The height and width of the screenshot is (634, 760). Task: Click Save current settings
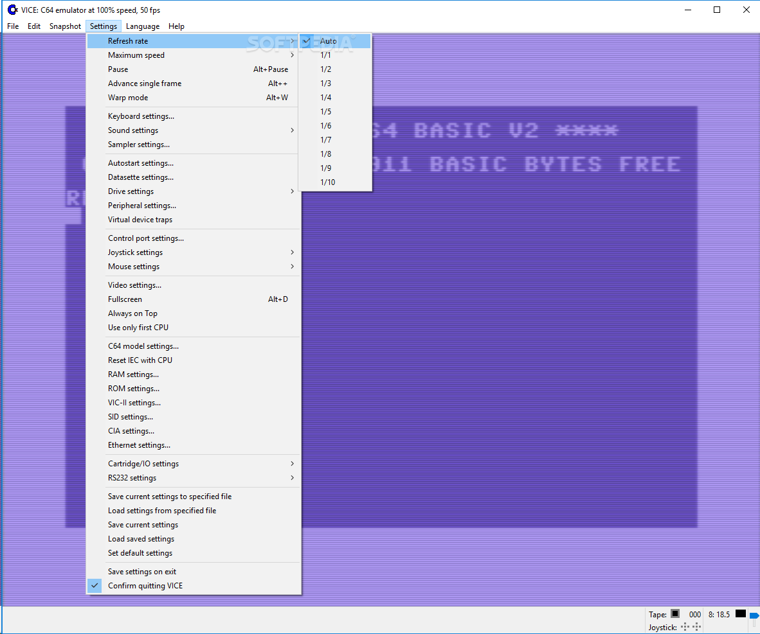(x=194, y=525)
